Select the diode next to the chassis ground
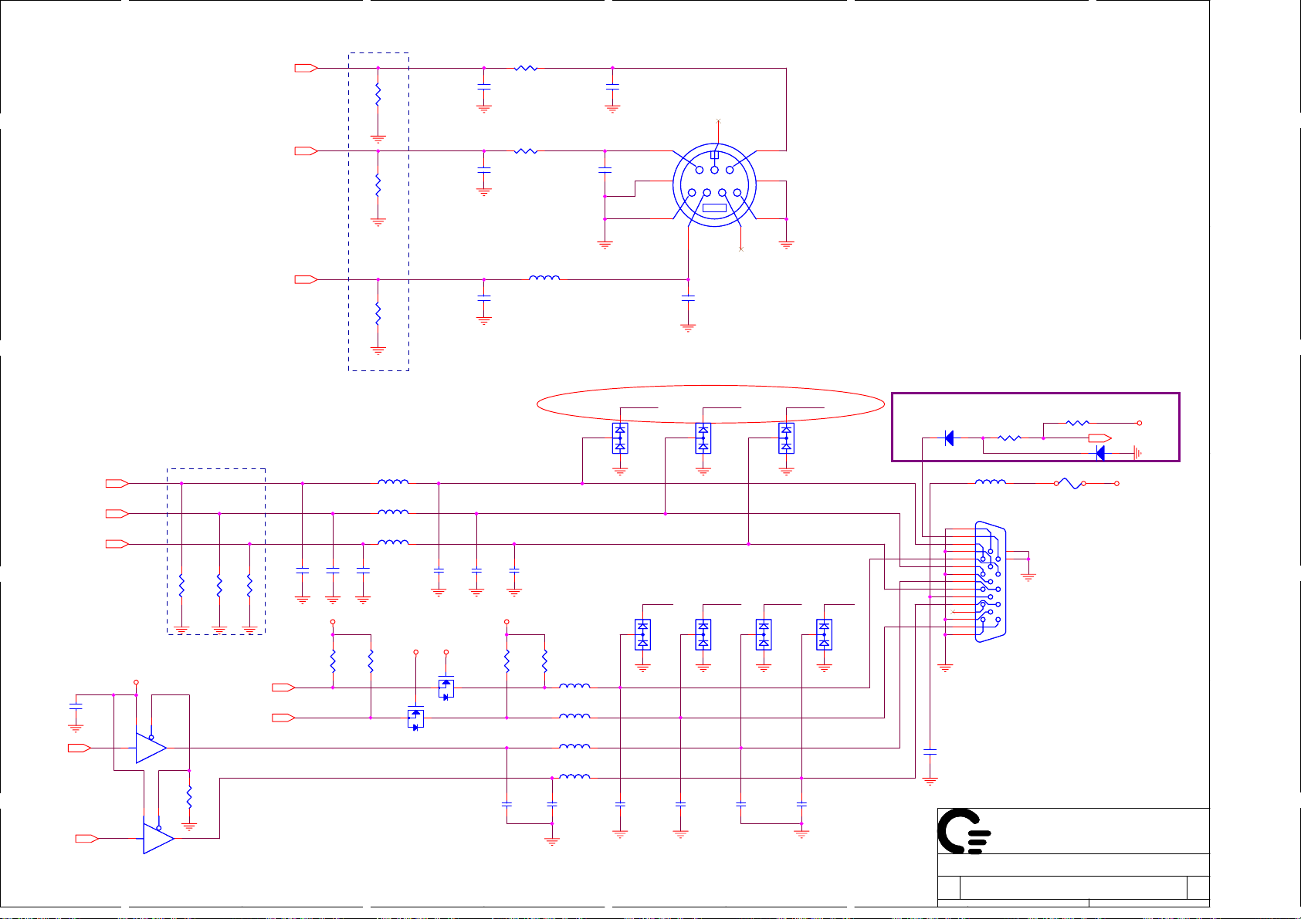The width and height of the screenshot is (1301, 919). click(x=1100, y=453)
